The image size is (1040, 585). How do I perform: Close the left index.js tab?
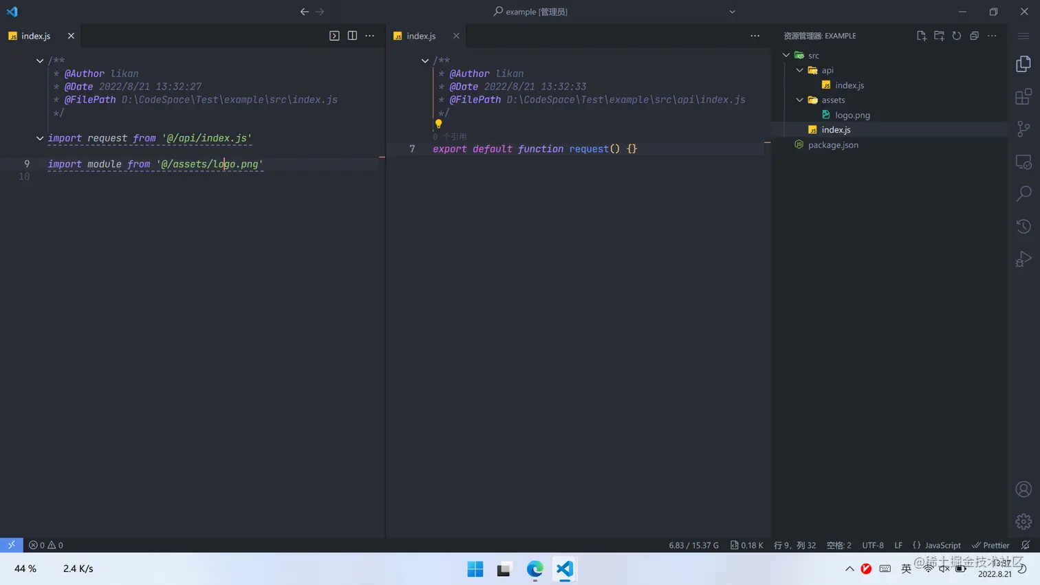coord(71,36)
